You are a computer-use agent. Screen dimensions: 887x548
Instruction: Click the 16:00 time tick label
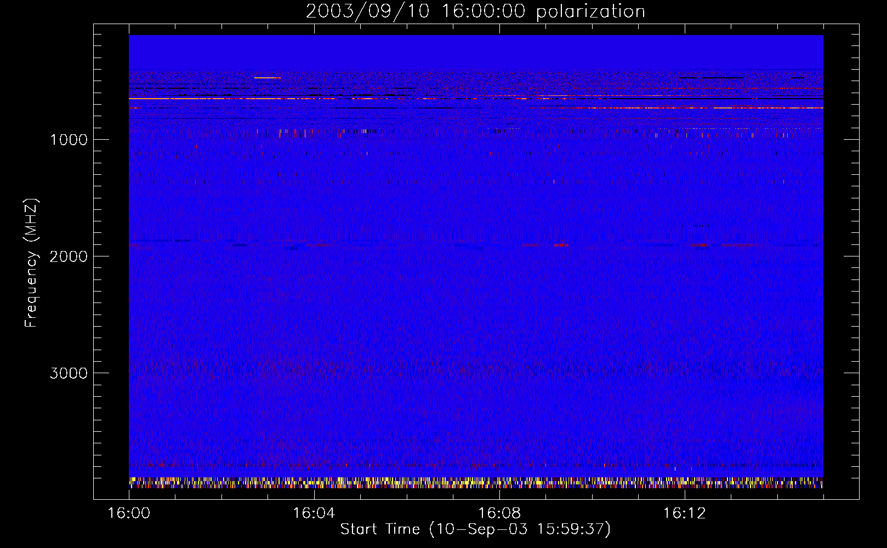129,513
